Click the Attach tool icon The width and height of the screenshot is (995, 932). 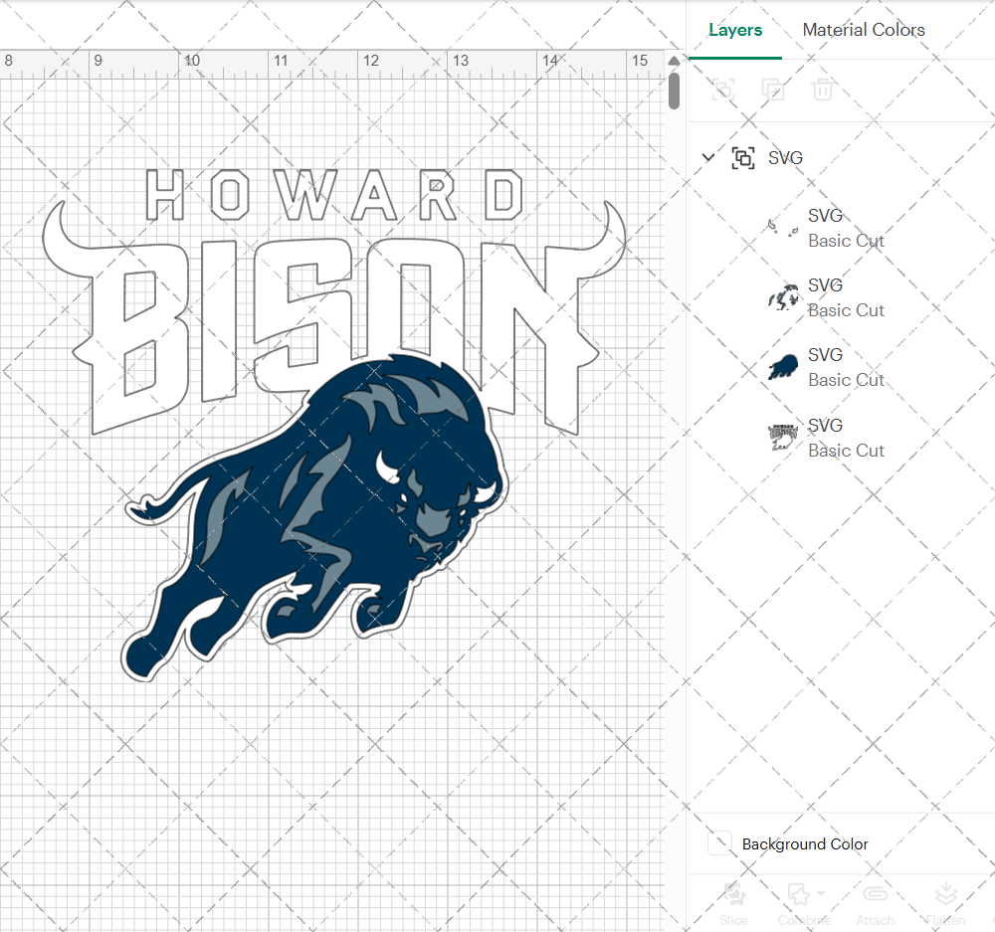point(875,894)
